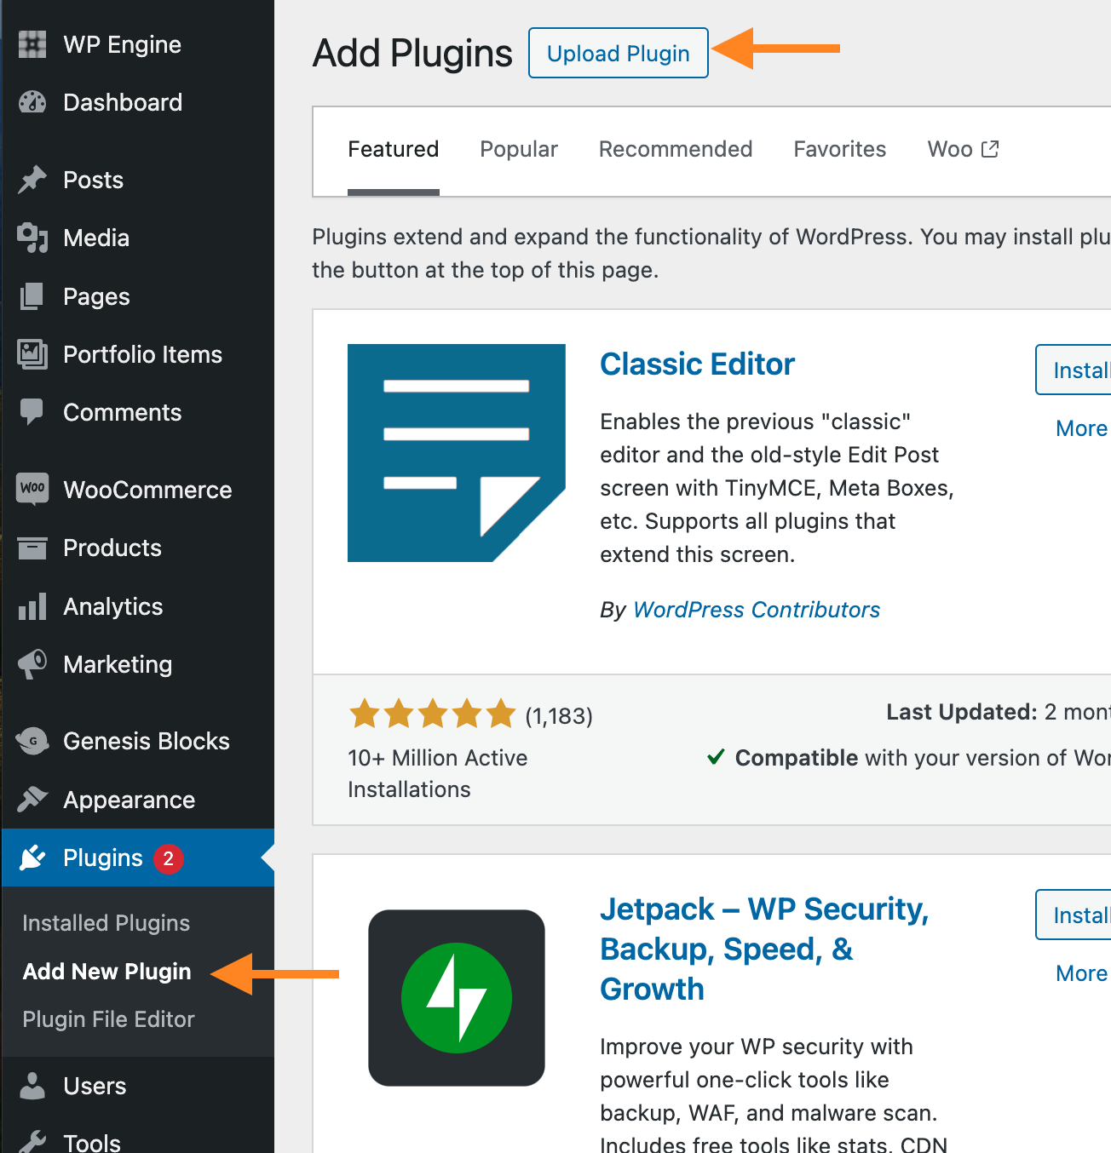Screen dimensions: 1111x1153
Task: Click the Media icon in sidebar
Action: [32, 238]
